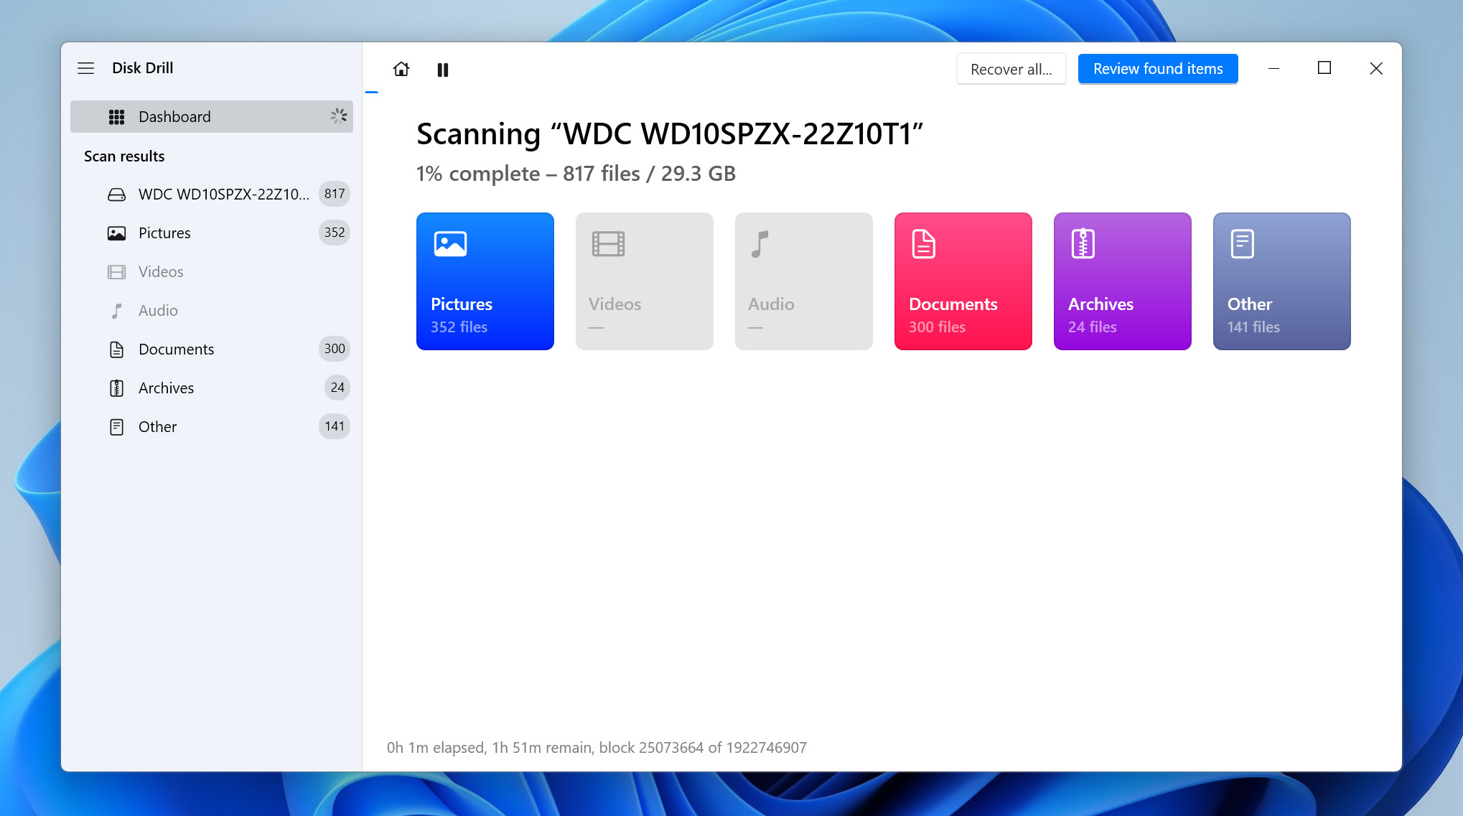The height and width of the screenshot is (816, 1463).
Task: Close the Disk Drill window
Action: pos(1376,68)
